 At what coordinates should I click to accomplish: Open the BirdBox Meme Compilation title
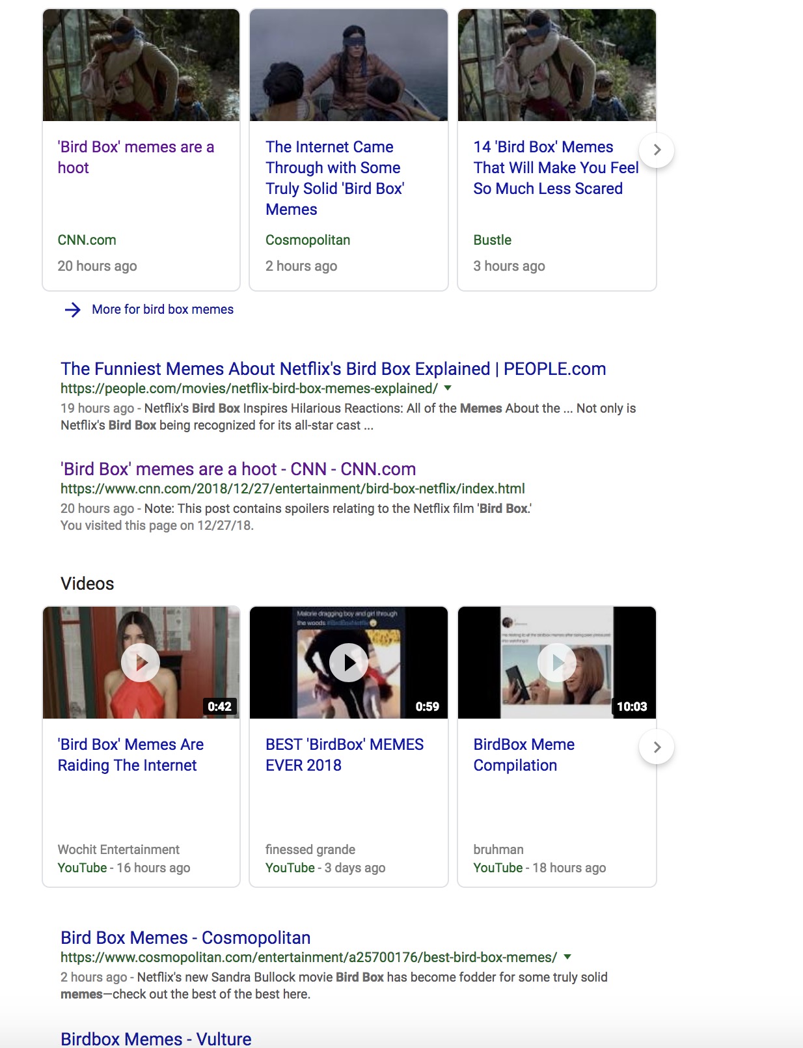tap(524, 755)
